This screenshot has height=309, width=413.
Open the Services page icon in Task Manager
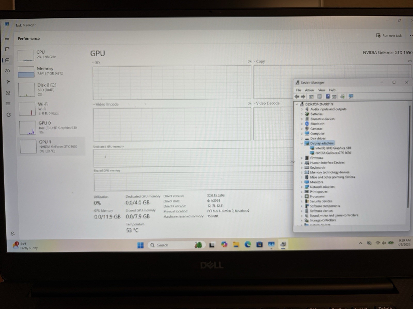point(9,115)
